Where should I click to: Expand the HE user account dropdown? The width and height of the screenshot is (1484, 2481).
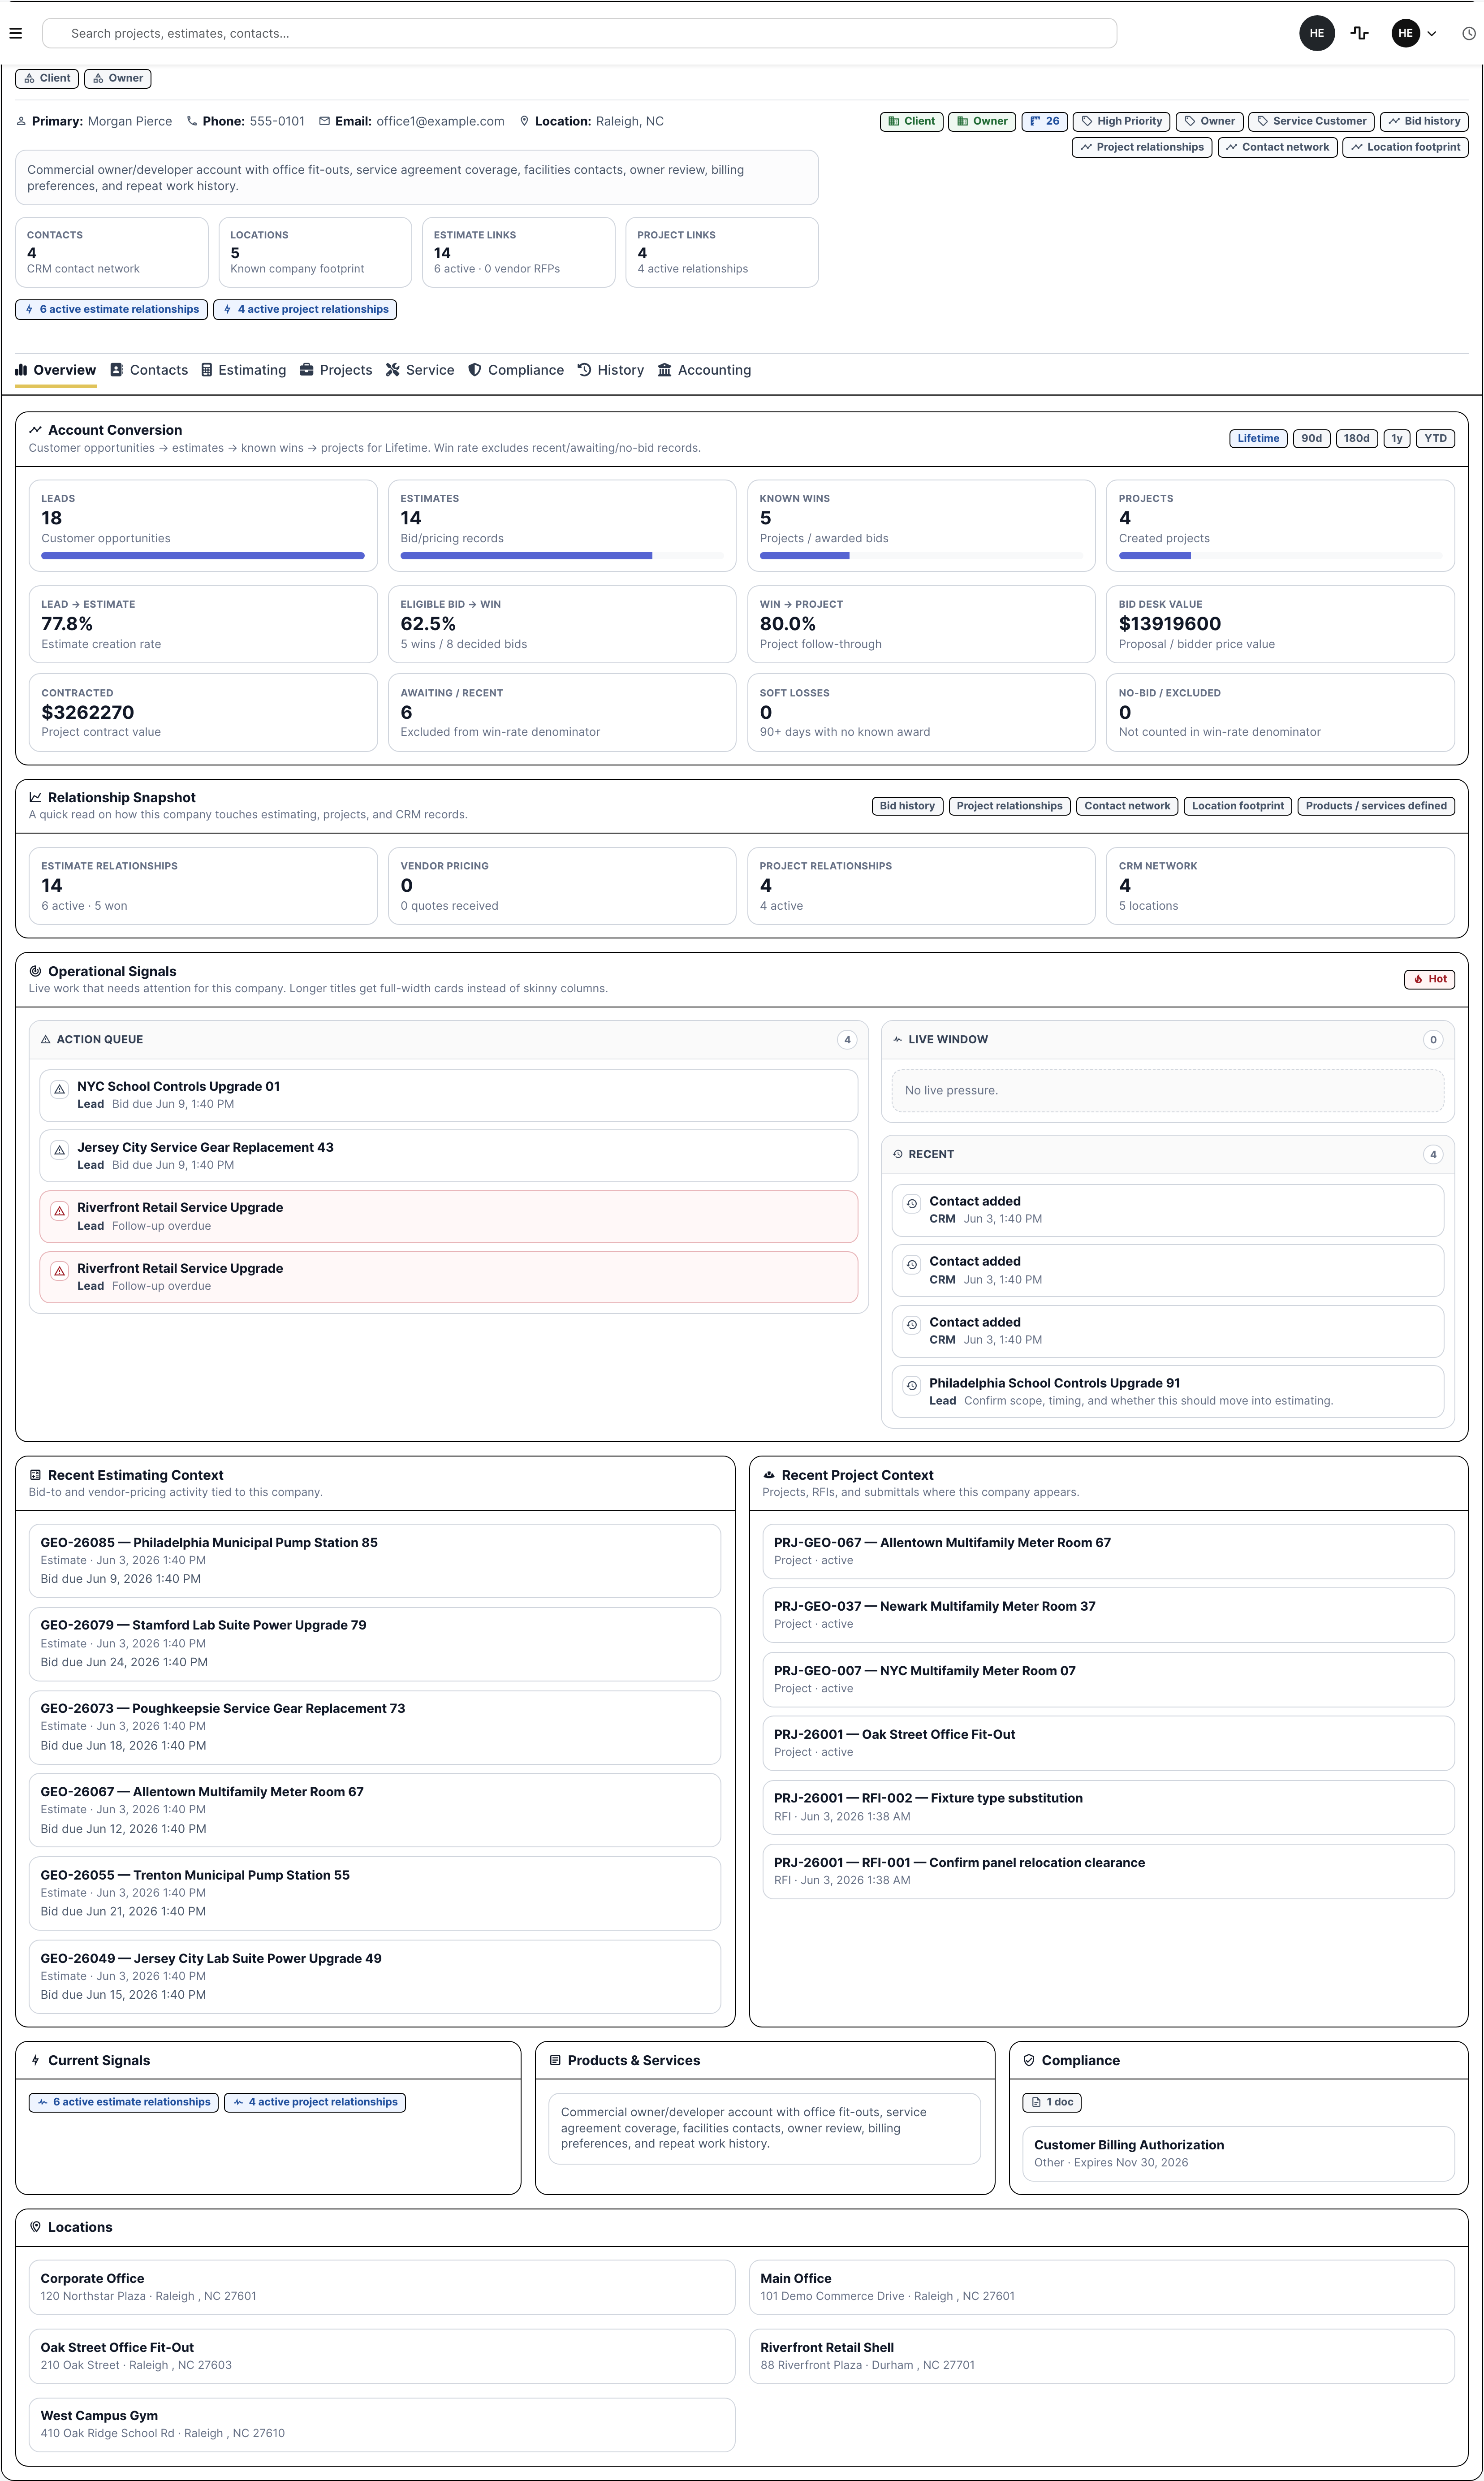pyautogui.click(x=1414, y=33)
